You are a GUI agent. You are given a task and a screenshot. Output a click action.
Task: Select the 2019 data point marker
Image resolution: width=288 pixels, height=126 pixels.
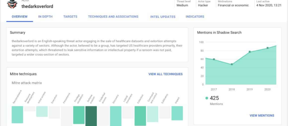(x=250, y=52)
